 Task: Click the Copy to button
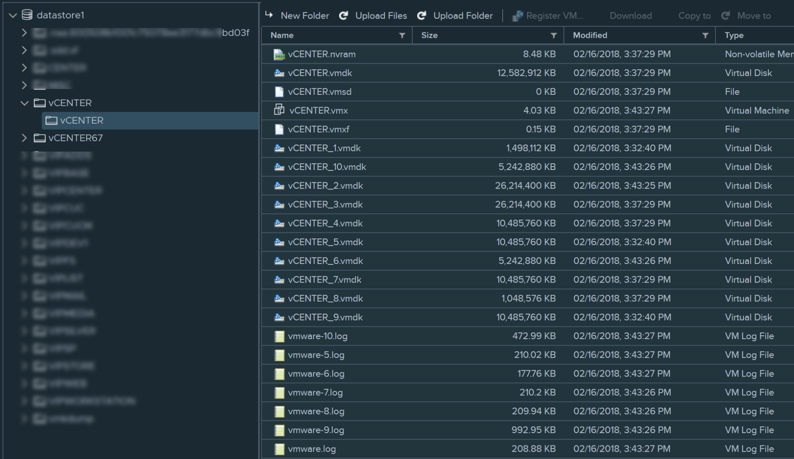tap(695, 16)
